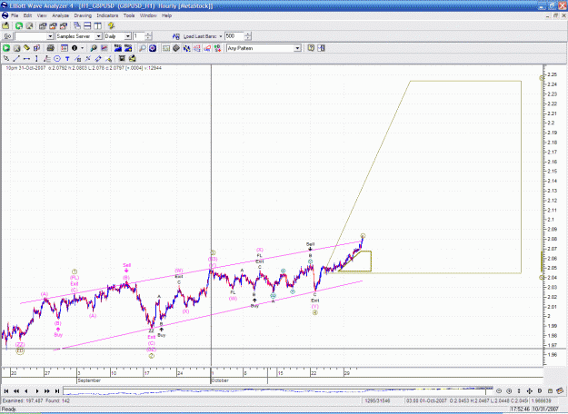Expand the Samples Server dropdown
This screenshot has width=568, height=414.
point(98,36)
